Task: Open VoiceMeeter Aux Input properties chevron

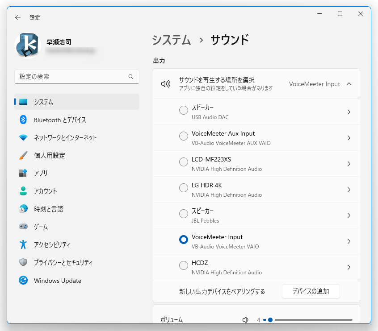Action: [x=349, y=138]
